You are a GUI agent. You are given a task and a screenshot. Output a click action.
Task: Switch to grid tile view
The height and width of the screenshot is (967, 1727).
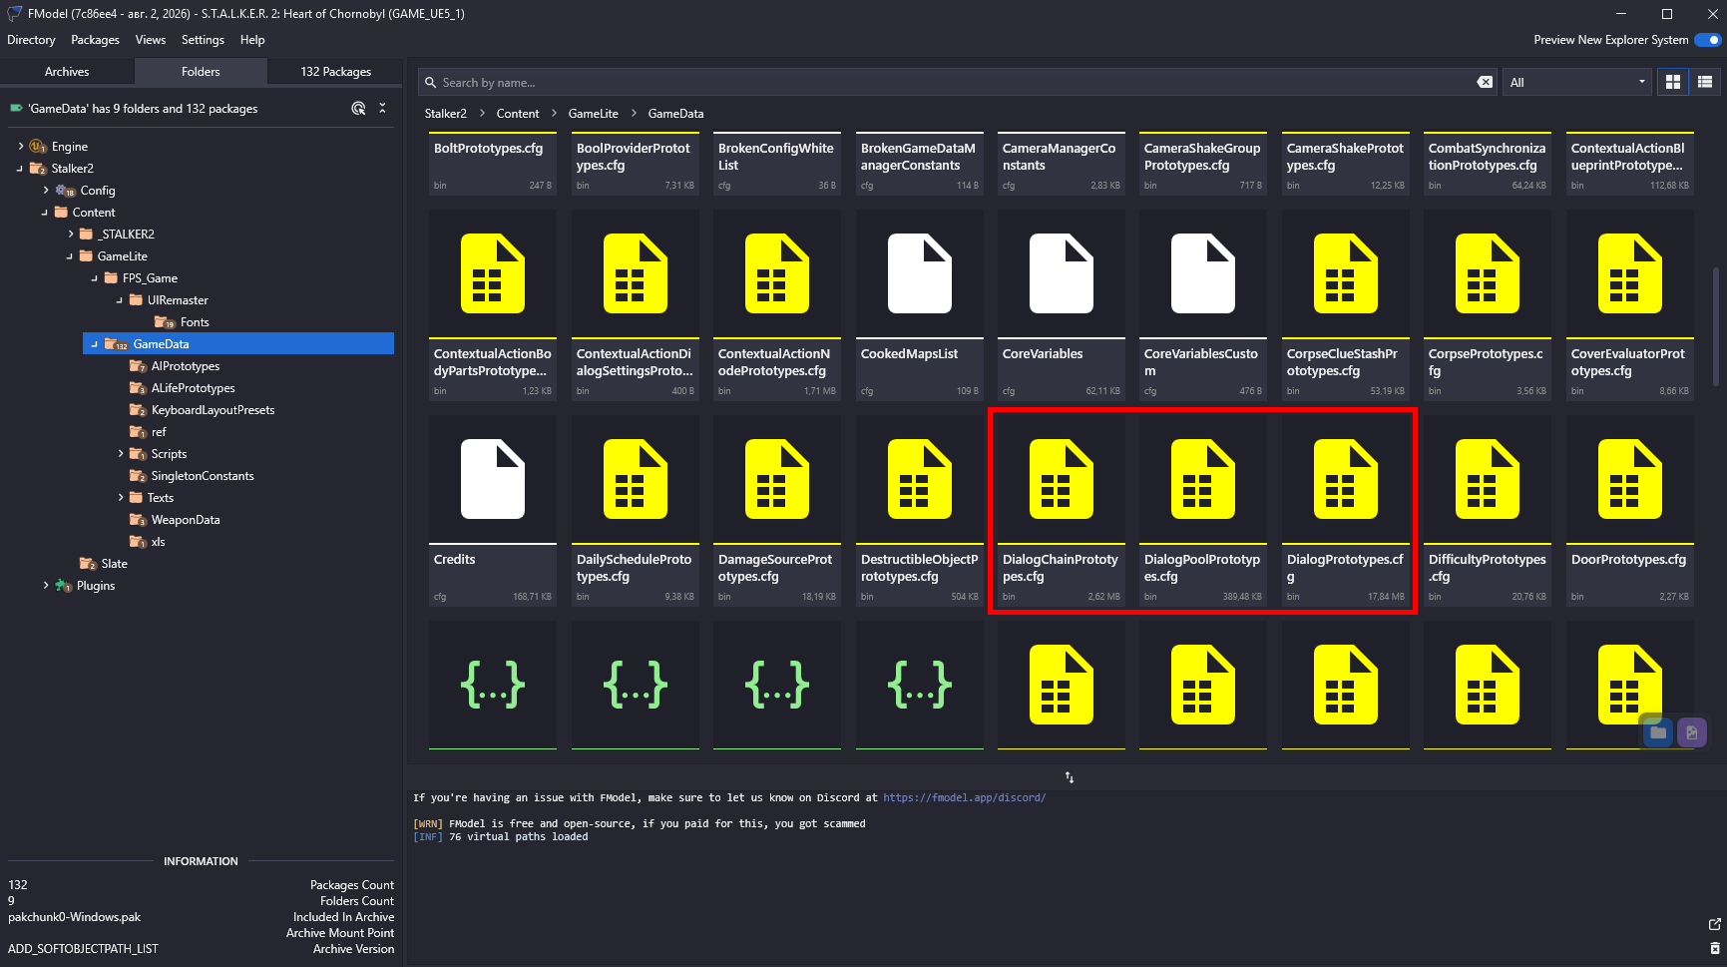tap(1673, 82)
